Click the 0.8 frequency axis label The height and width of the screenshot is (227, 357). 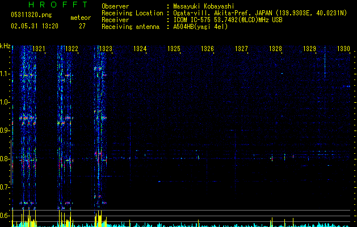[x=5, y=159]
